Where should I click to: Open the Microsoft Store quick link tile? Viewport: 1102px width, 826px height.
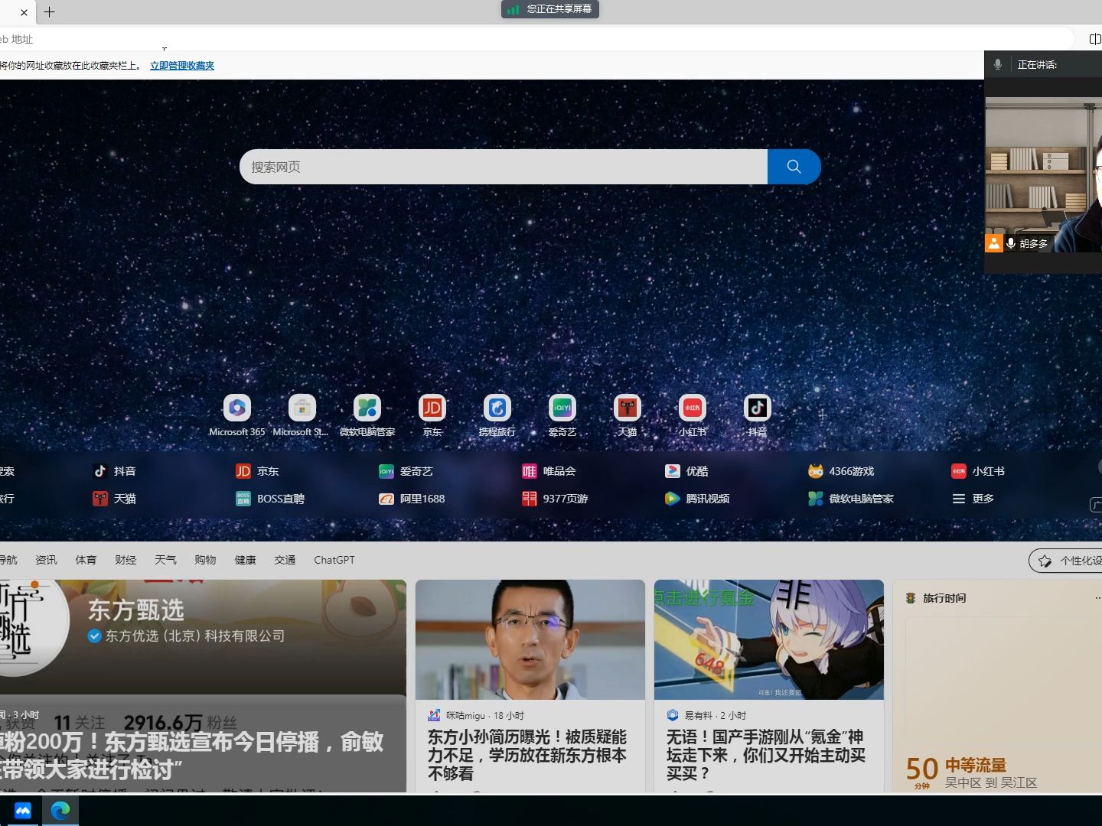302,415
